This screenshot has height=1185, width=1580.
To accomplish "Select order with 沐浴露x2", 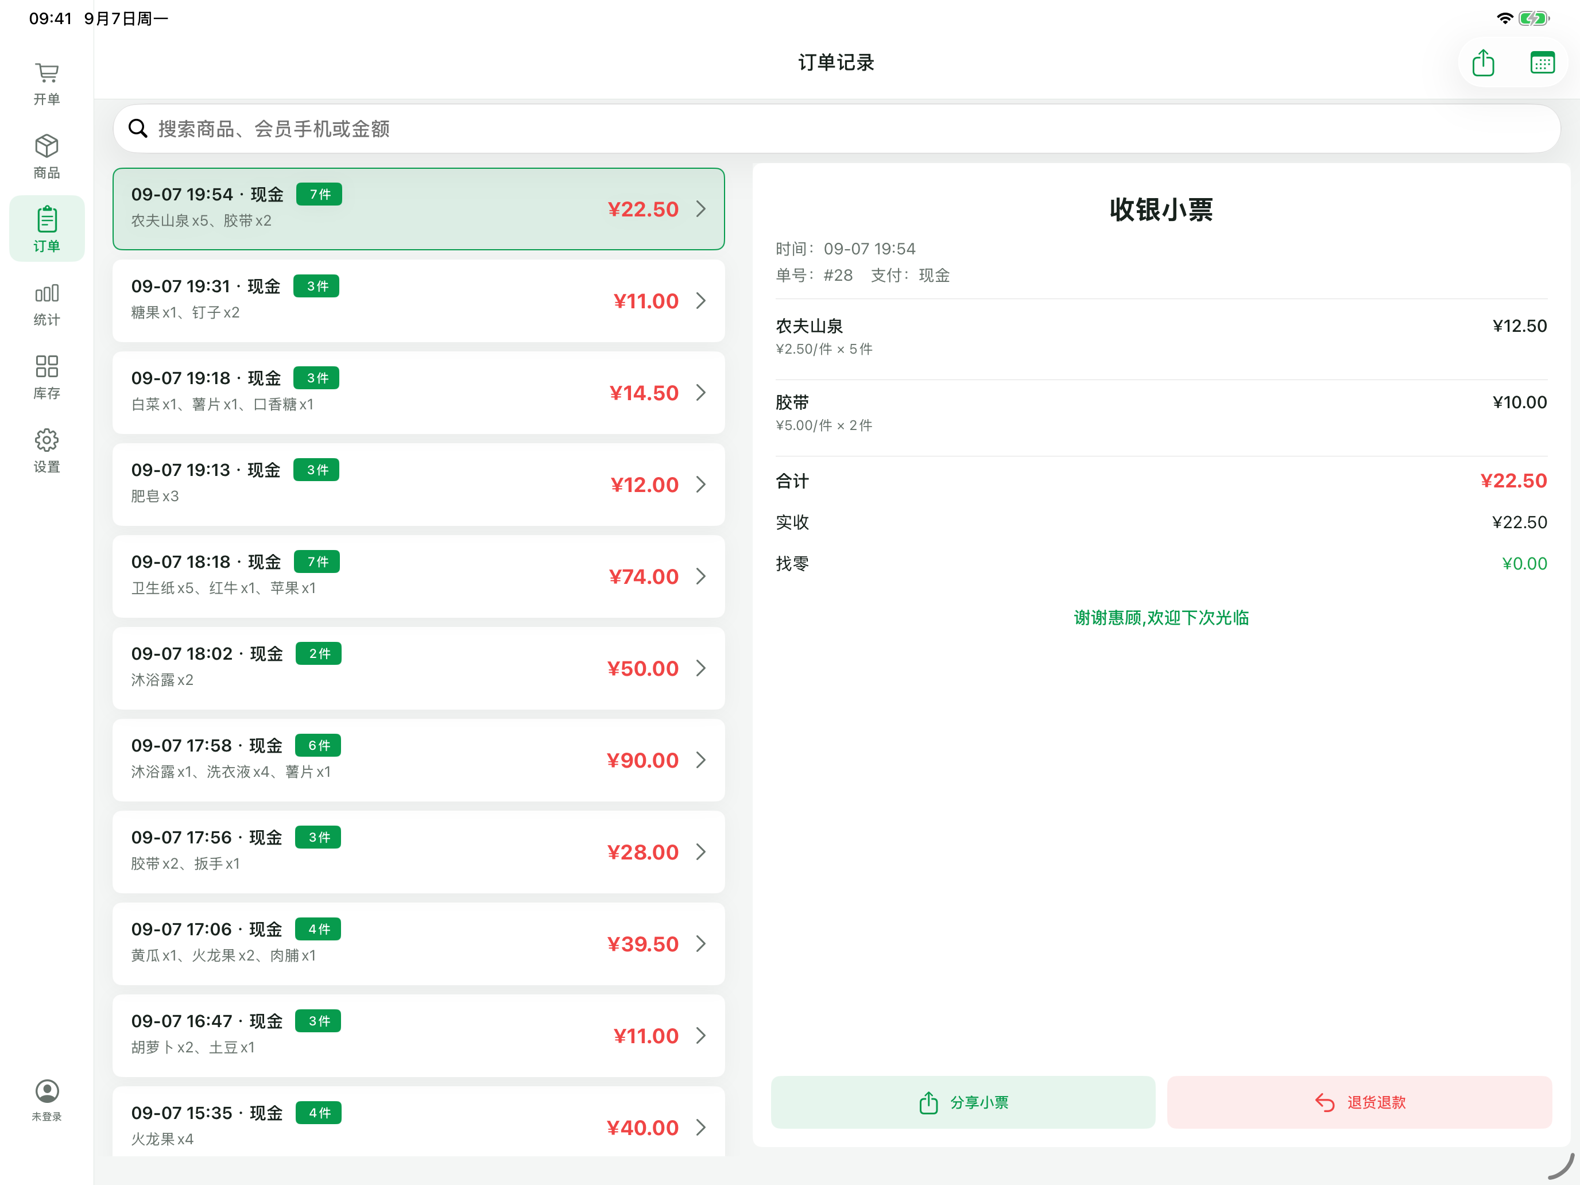I will (419, 668).
